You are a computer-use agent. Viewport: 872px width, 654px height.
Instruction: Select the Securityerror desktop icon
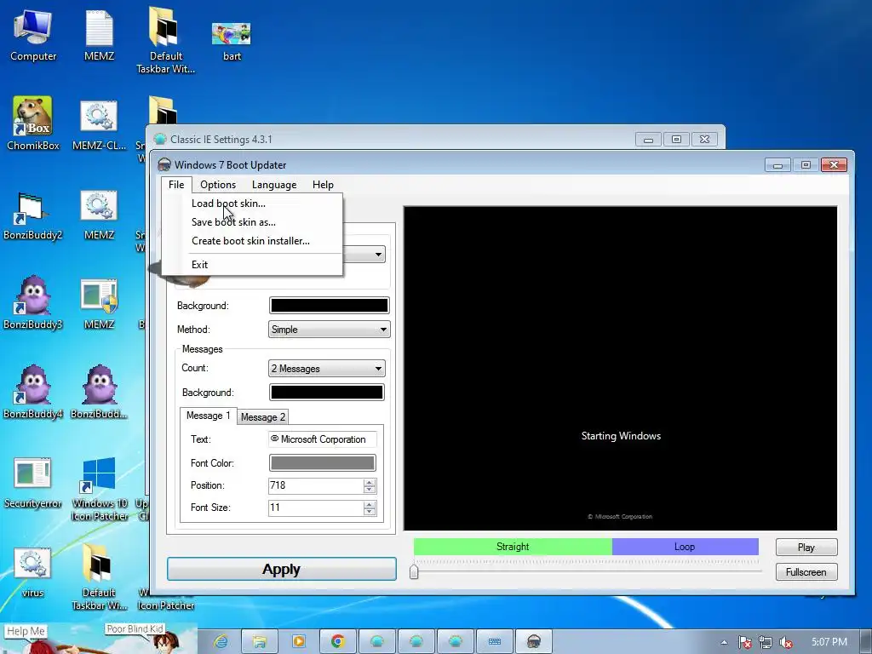click(x=33, y=483)
